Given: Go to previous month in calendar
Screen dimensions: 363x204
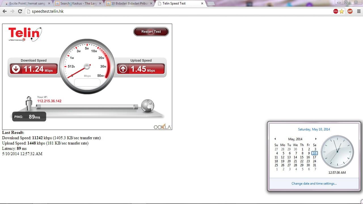Looking at the screenshot, I should pos(275,139).
